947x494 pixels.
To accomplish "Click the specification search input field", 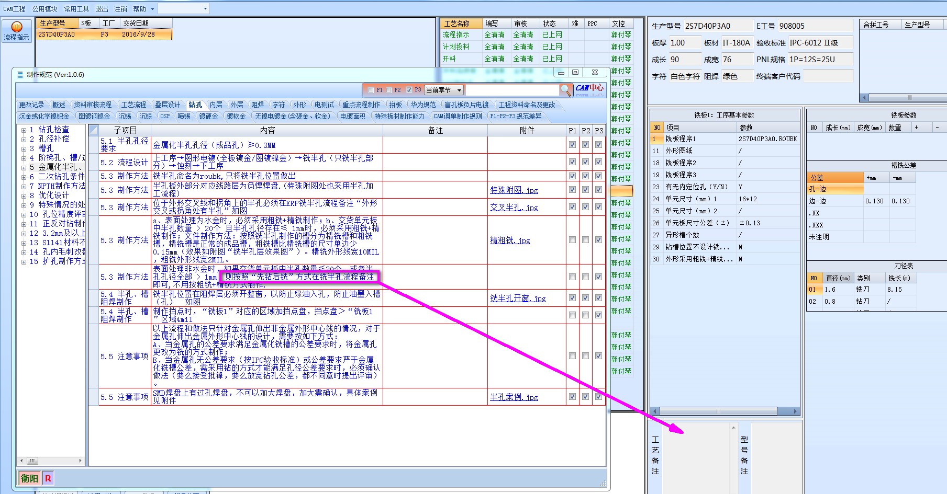I will [512, 90].
